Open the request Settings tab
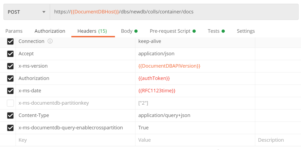The height and width of the screenshot is (150, 301). pos(246,31)
